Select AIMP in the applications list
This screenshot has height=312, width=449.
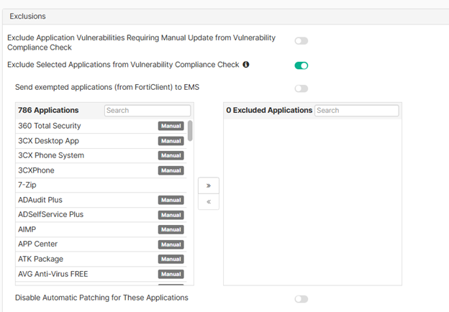(x=101, y=229)
